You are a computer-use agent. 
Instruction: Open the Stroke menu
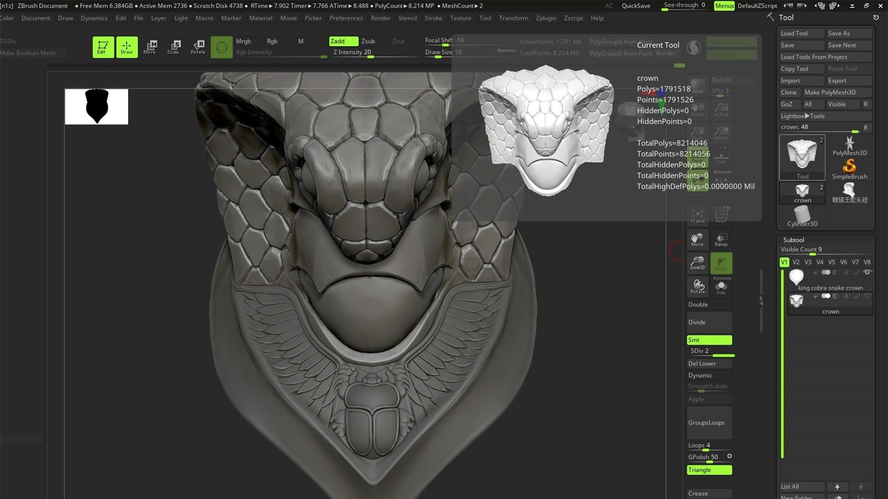pos(433,18)
